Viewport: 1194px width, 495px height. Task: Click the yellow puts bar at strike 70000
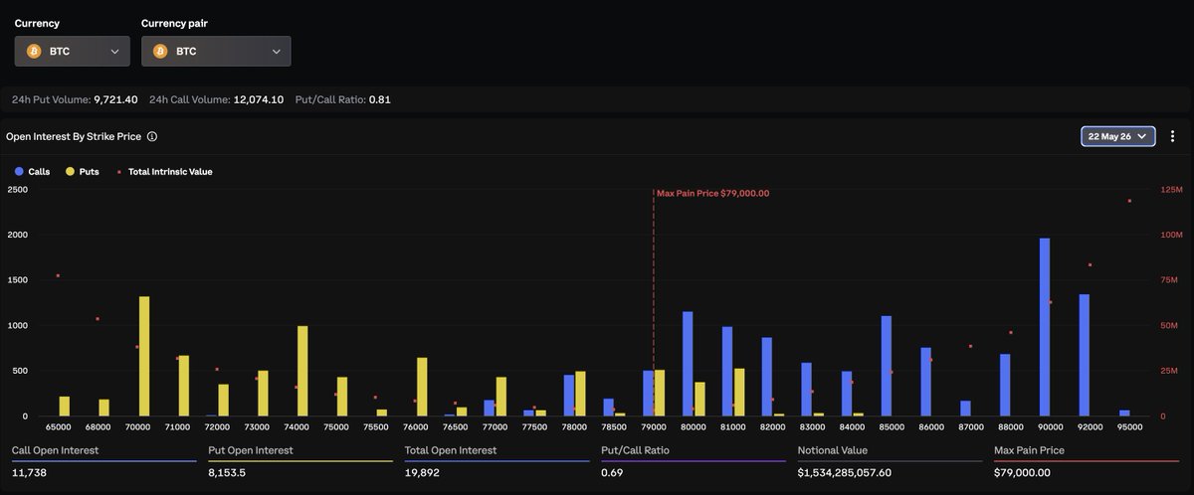(x=144, y=356)
